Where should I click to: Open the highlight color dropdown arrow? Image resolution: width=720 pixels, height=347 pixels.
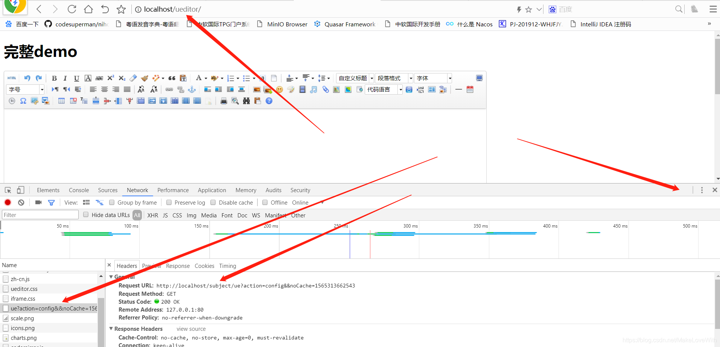click(222, 78)
